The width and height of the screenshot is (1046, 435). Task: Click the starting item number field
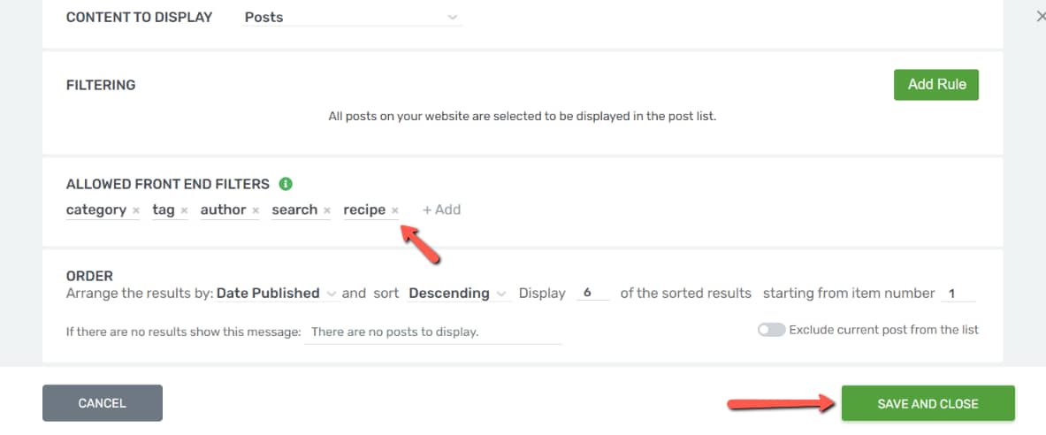click(958, 294)
